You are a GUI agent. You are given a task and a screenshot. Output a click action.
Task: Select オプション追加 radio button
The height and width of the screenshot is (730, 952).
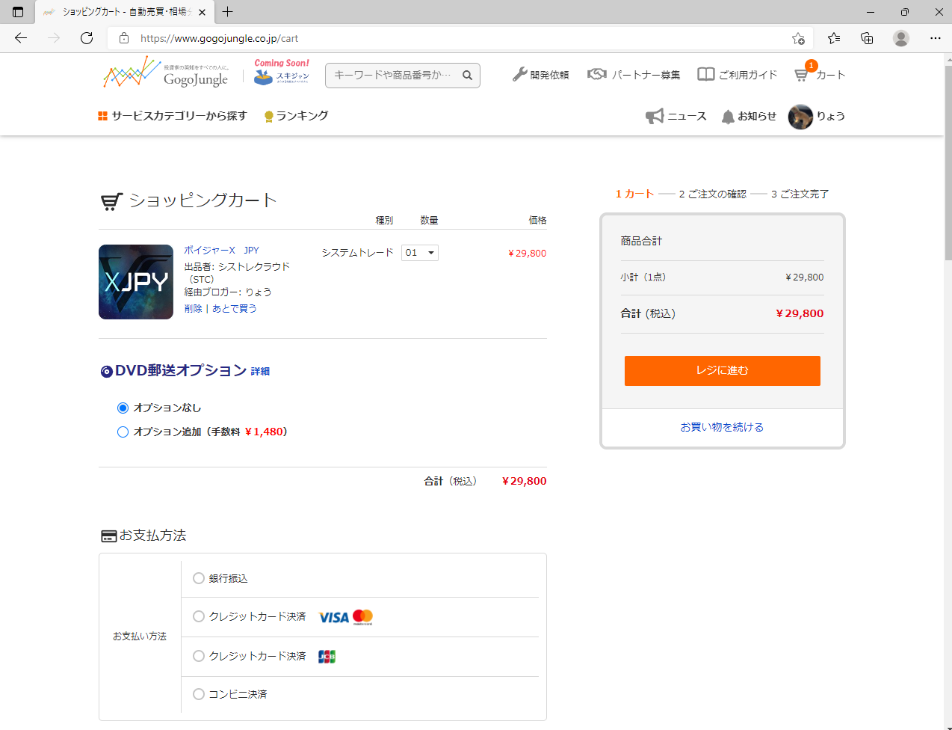(123, 432)
